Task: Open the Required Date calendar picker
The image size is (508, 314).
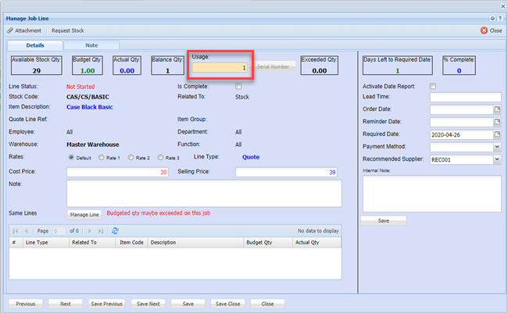Action: coord(496,134)
